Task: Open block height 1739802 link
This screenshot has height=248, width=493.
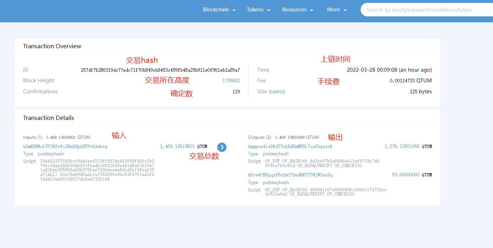Action: pyautogui.click(x=231, y=81)
